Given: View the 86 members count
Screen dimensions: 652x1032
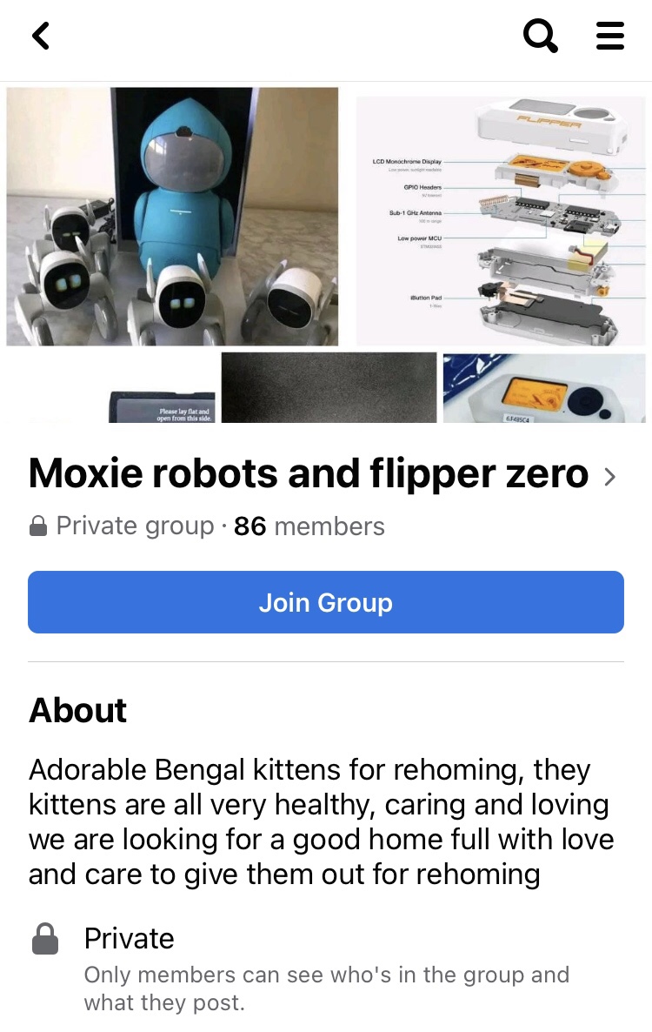Looking at the screenshot, I should click(x=309, y=526).
